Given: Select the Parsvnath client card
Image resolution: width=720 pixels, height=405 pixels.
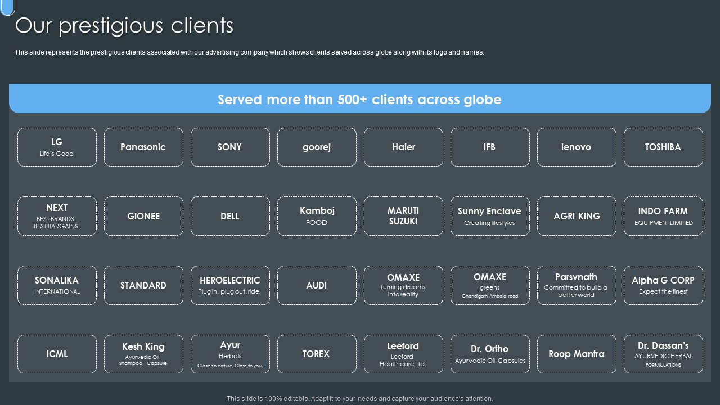Looking at the screenshot, I should (x=577, y=285).
